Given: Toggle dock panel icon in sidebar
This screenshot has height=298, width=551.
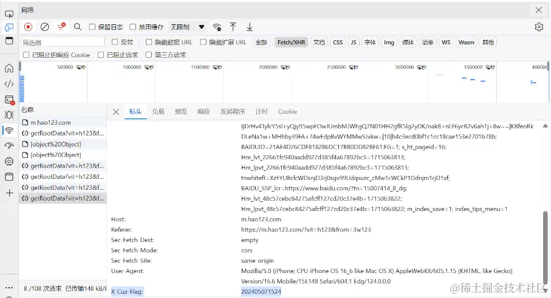Looking at the screenshot, I should 9,41.
